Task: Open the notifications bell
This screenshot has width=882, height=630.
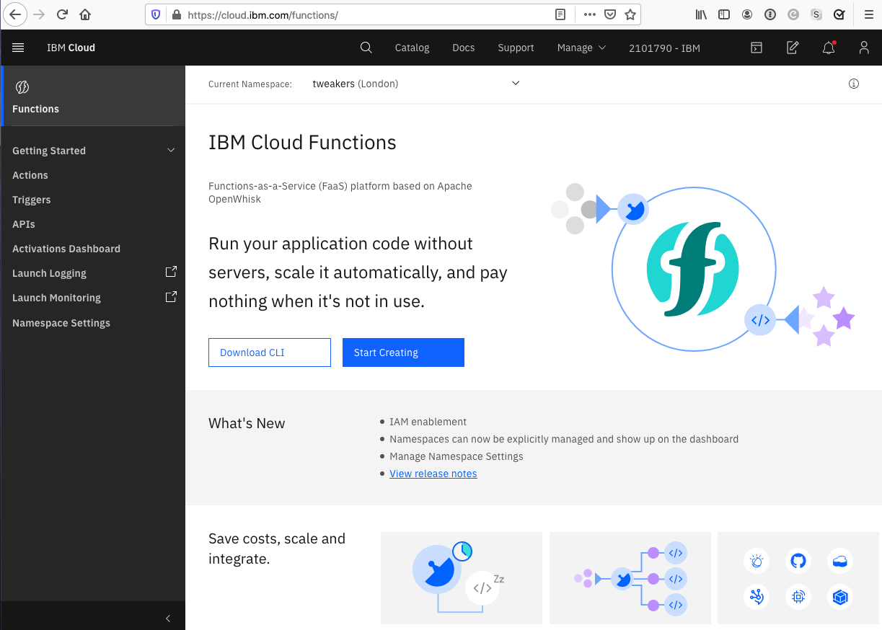Action: tap(829, 48)
